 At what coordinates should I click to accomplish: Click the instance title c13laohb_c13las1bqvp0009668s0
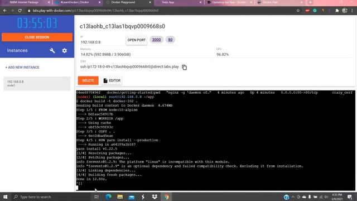pos(122,26)
